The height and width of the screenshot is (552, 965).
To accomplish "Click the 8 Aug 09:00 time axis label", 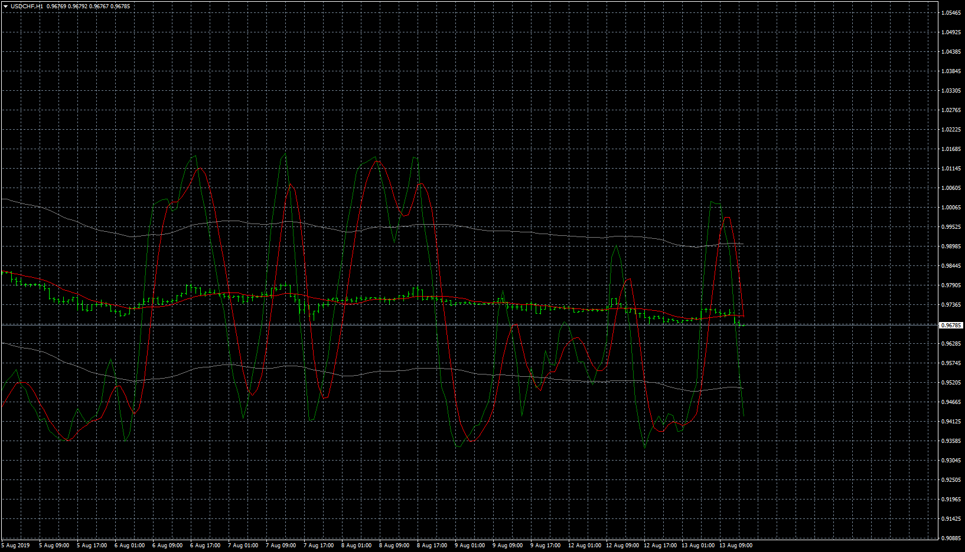I will coord(394,546).
